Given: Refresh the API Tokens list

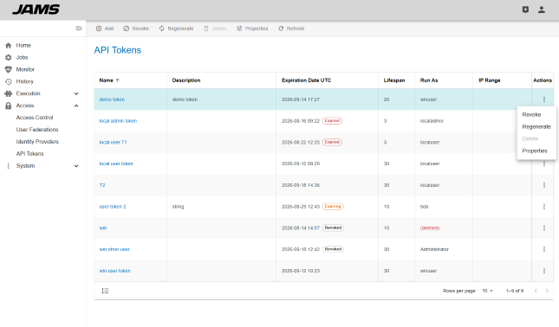Looking at the screenshot, I should tap(291, 29).
